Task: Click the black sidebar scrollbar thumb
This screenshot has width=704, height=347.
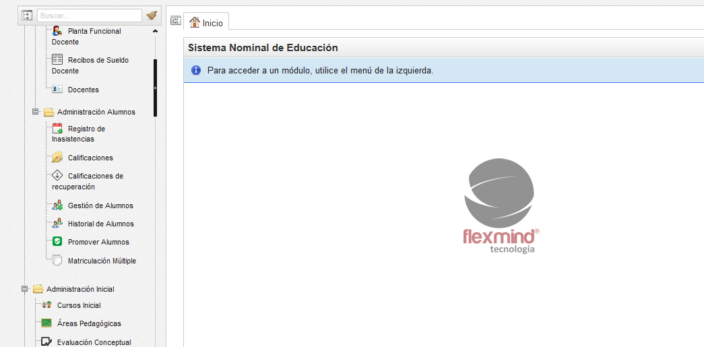Action: click(156, 88)
